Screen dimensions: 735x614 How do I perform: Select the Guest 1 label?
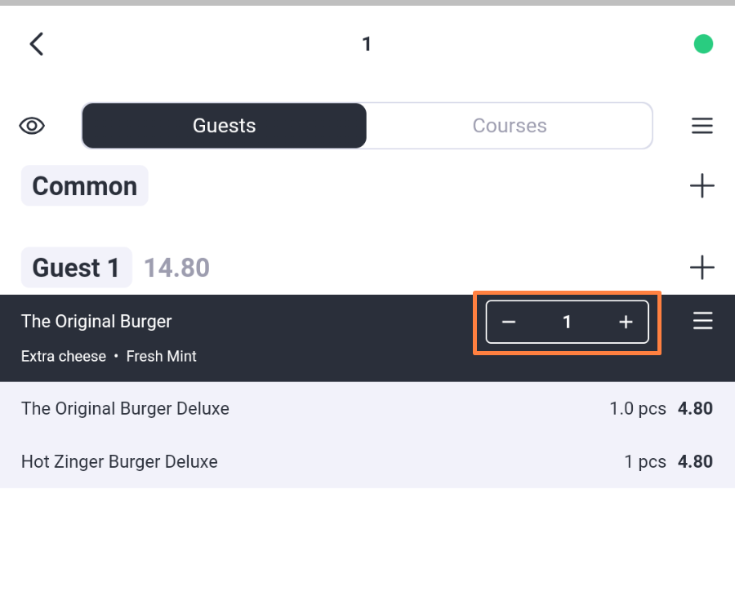(x=77, y=267)
